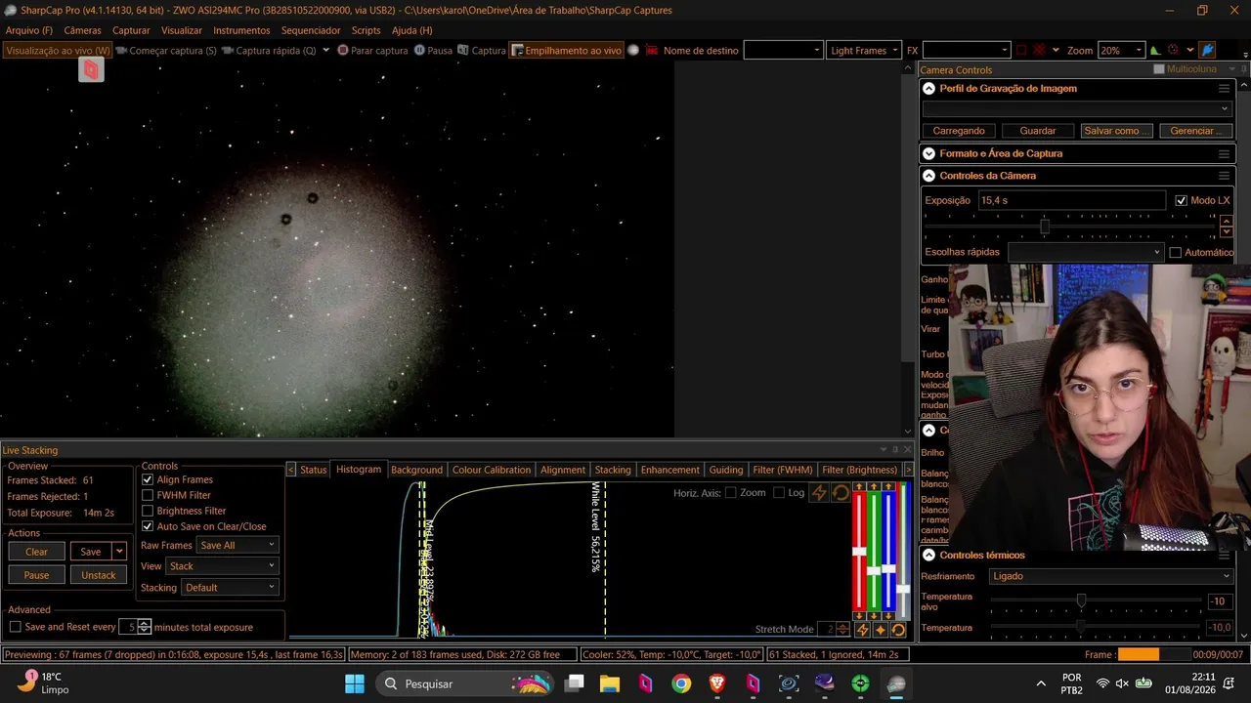Open the Câmeras menu

[83, 30]
